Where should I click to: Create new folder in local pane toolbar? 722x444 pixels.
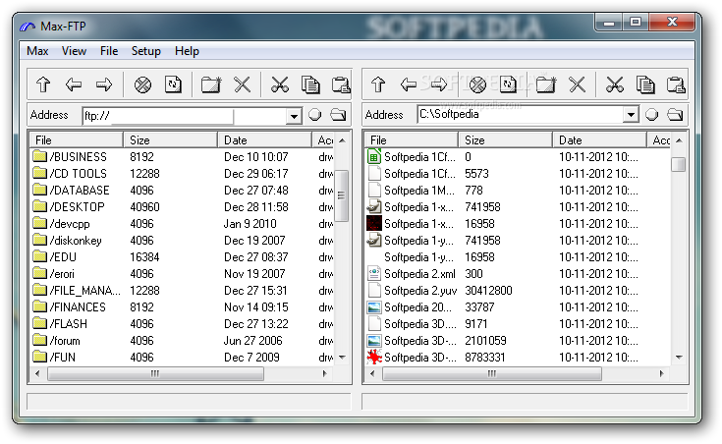pyautogui.click(x=546, y=84)
